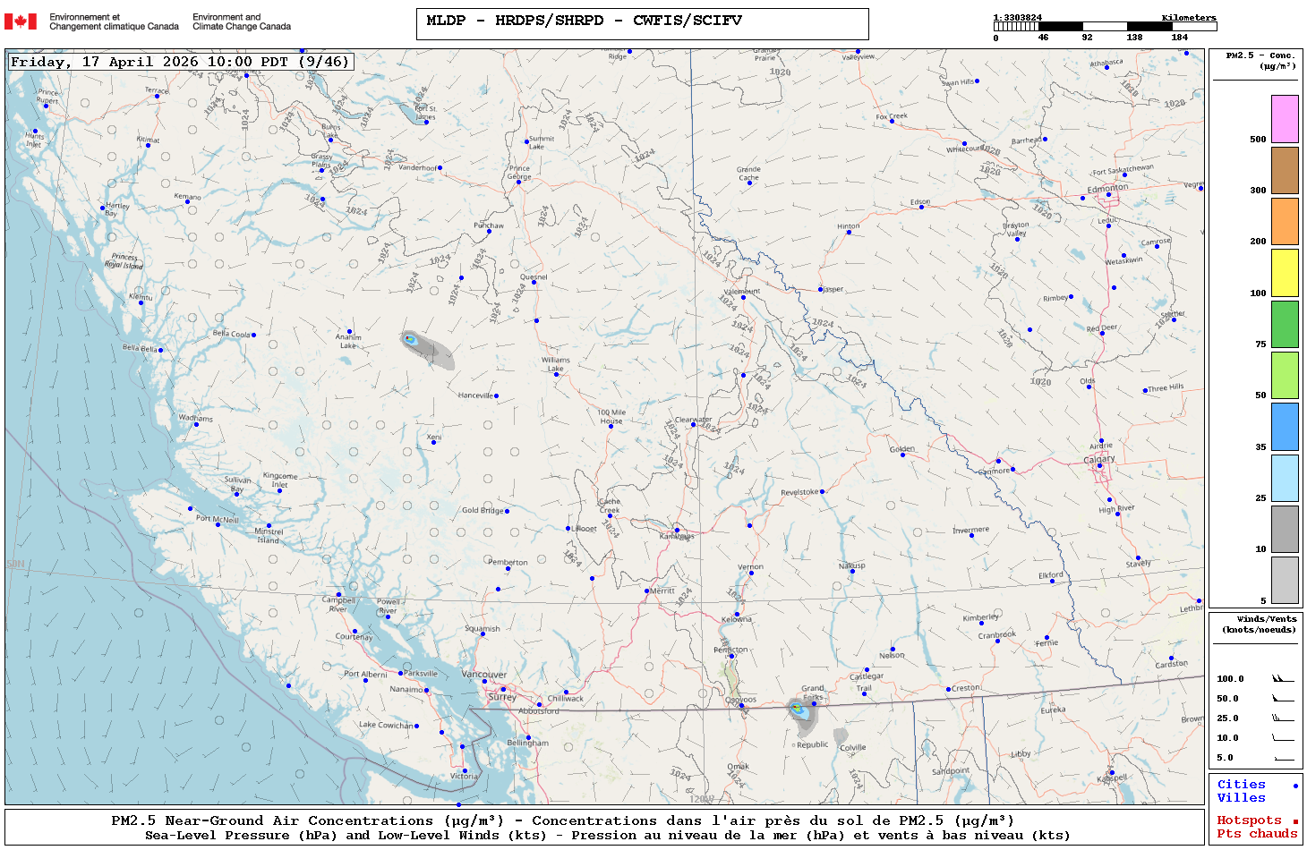Click the Calgary city label
This screenshot has width=1307, height=850.
click(x=1099, y=459)
